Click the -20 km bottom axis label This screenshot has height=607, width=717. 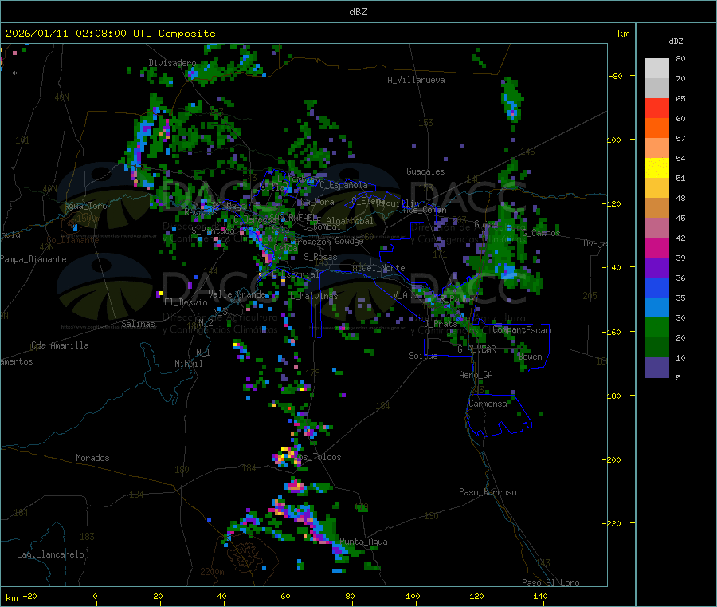pyautogui.click(x=30, y=596)
